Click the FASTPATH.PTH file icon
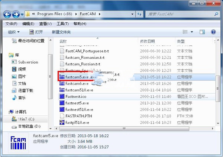 coord(62,116)
